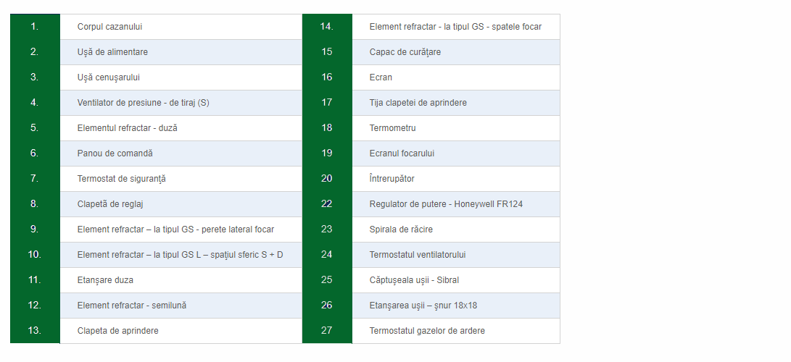This screenshot has width=791, height=362.
Task: Click the green cell numbered 14.
Action: coord(327,27)
